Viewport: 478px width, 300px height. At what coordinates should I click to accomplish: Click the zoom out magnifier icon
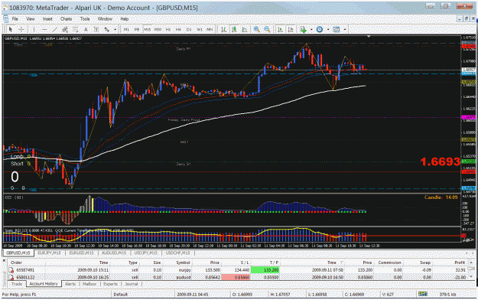pos(267,30)
